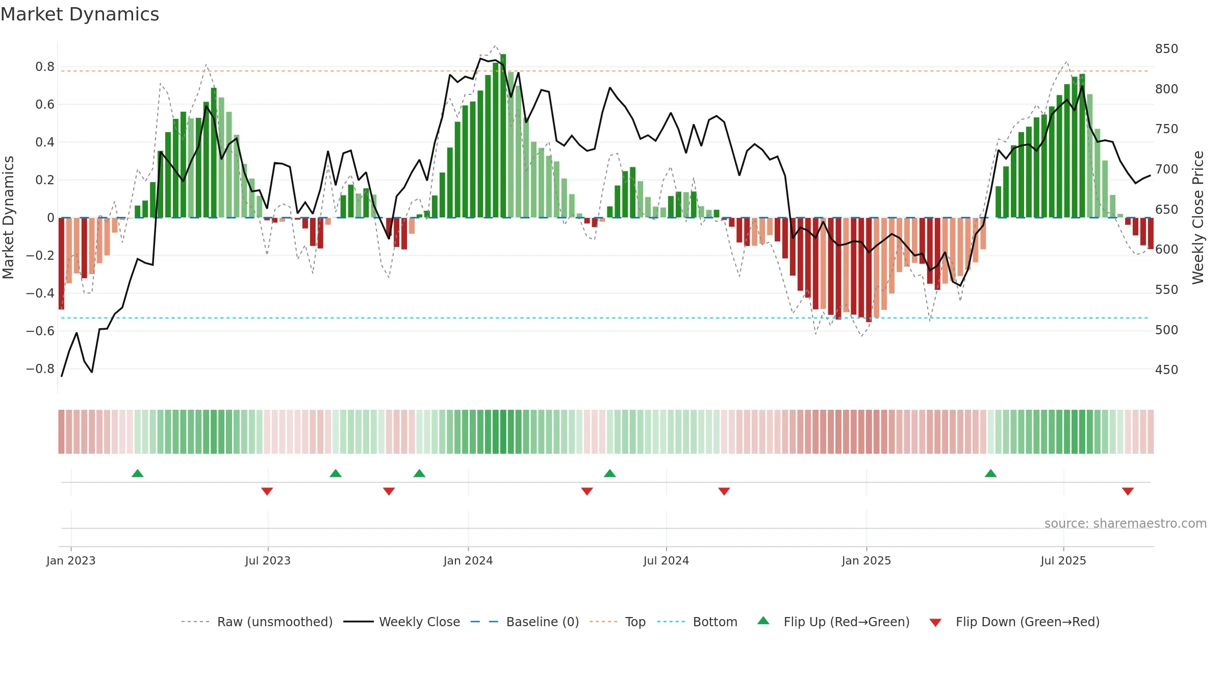Click the earliest green Flip Up triangle marker
1224x689 pixels.
coord(137,473)
